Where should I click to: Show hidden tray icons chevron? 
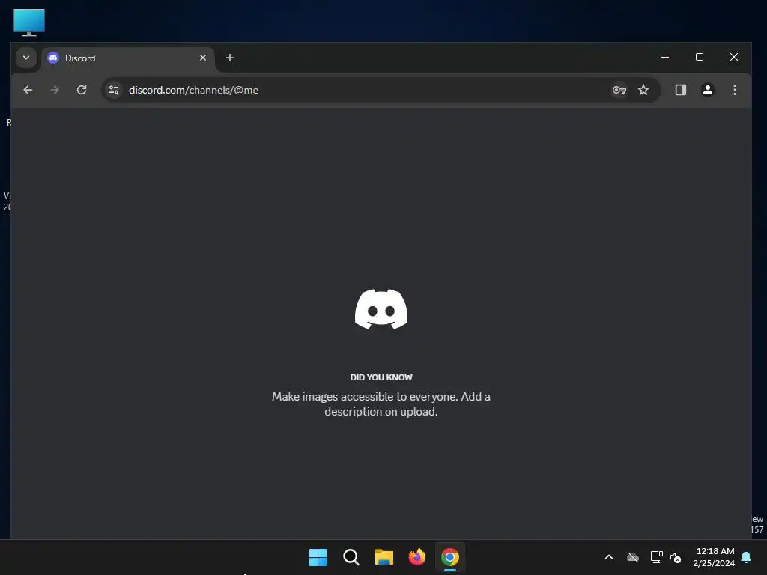pyautogui.click(x=609, y=557)
